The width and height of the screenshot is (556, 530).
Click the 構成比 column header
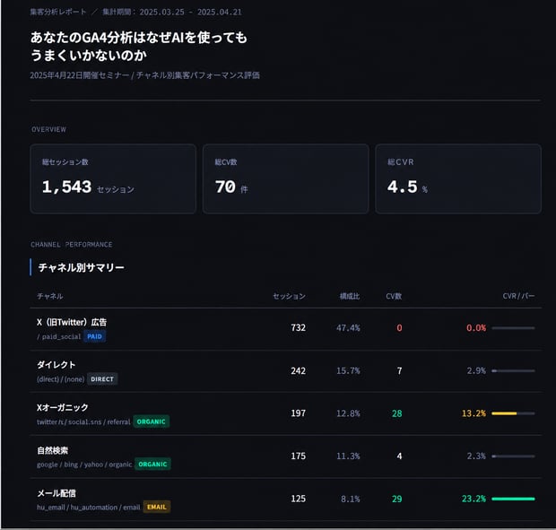click(350, 296)
